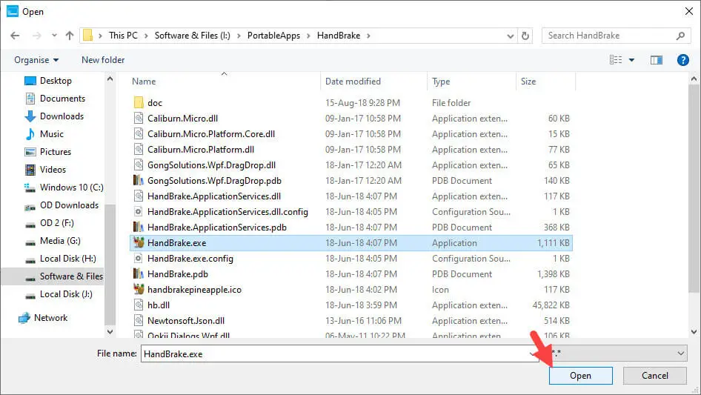Select OD 2 (F:) drive
Viewport: 701px width, 395px height.
coord(56,223)
